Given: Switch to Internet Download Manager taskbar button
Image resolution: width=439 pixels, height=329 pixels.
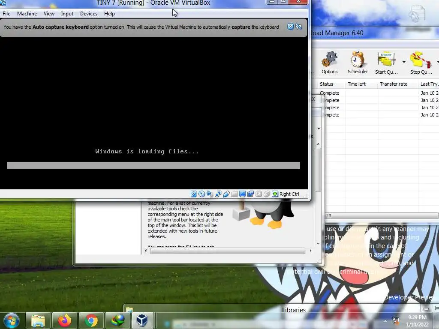Looking at the screenshot, I should 117,320.
